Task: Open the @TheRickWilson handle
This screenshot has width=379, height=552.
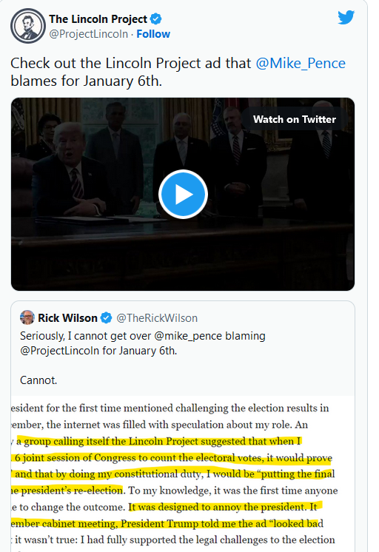Action: pos(157,318)
